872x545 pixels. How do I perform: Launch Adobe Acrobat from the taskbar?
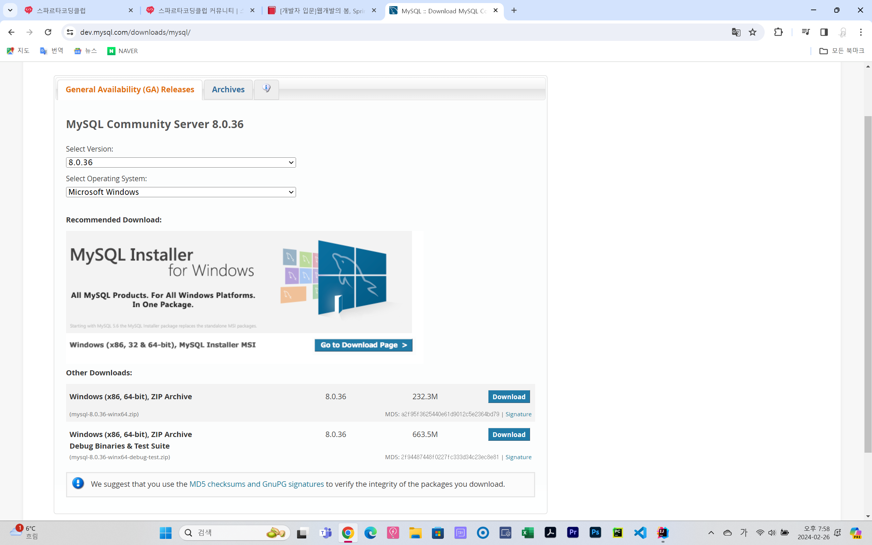[550, 532]
